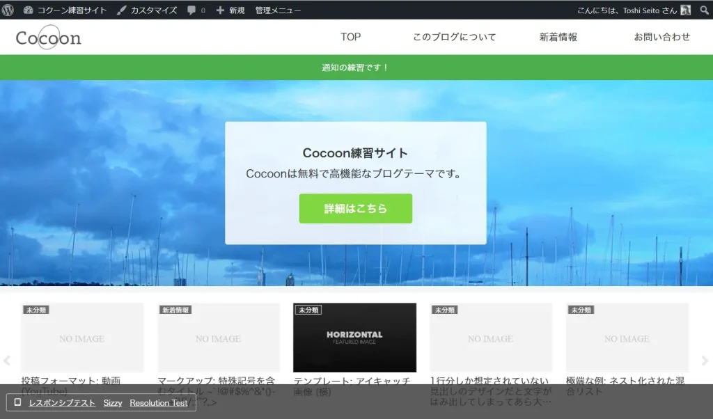Click the Cocoon練習サイト heading text
This screenshot has height=419, width=713.
click(x=355, y=153)
